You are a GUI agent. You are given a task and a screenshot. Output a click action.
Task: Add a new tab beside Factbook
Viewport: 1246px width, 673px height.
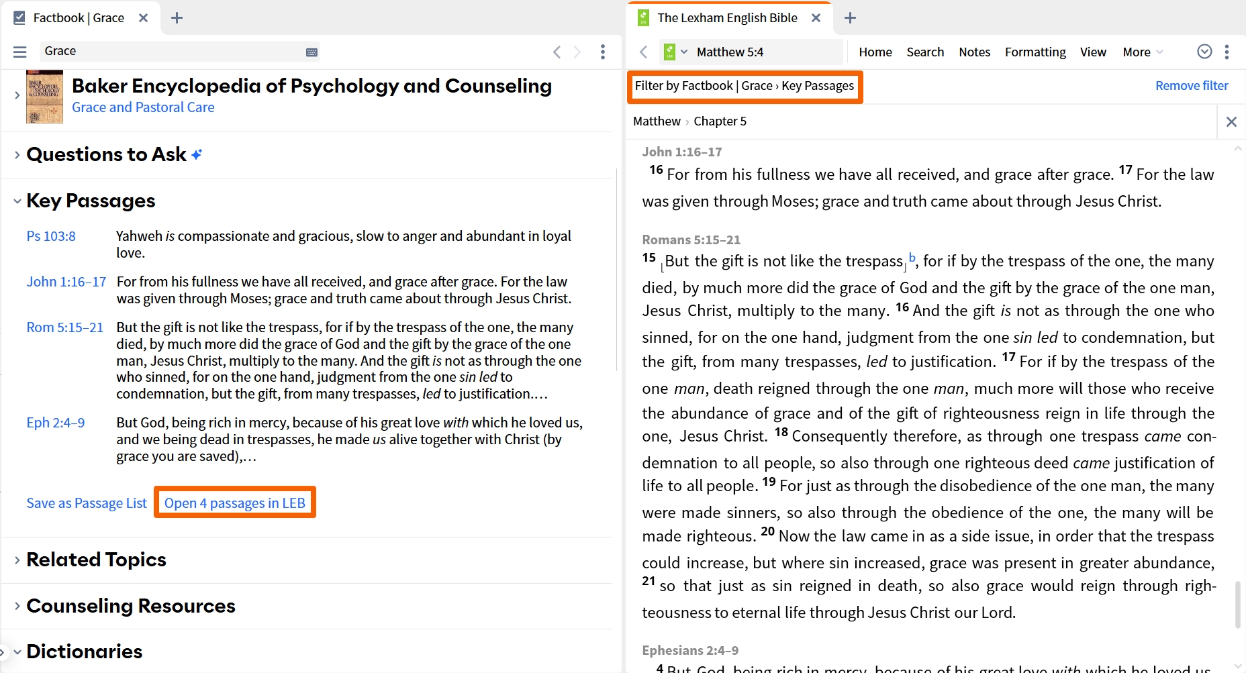(x=177, y=18)
